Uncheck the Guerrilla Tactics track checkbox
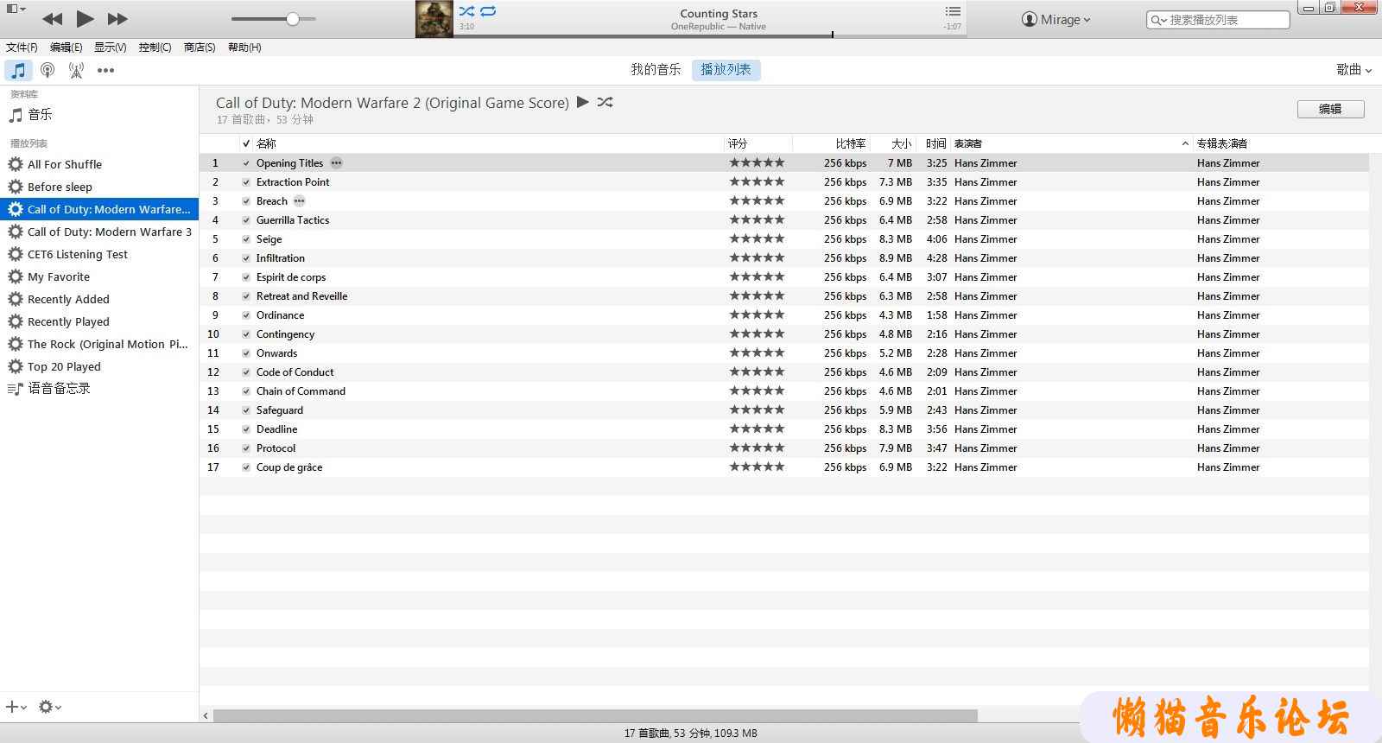This screenshot has width=1382, height=743. click(x=246, y=220)
